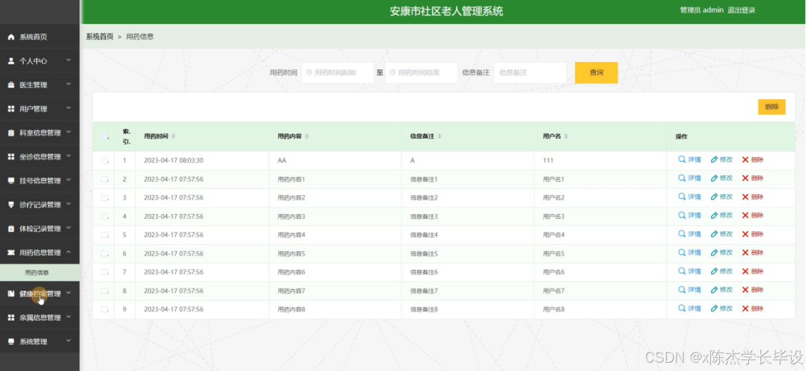Viewport: 806px width, 371px height.
Task: Select 用药信息 submenu item
Action: 39,273
